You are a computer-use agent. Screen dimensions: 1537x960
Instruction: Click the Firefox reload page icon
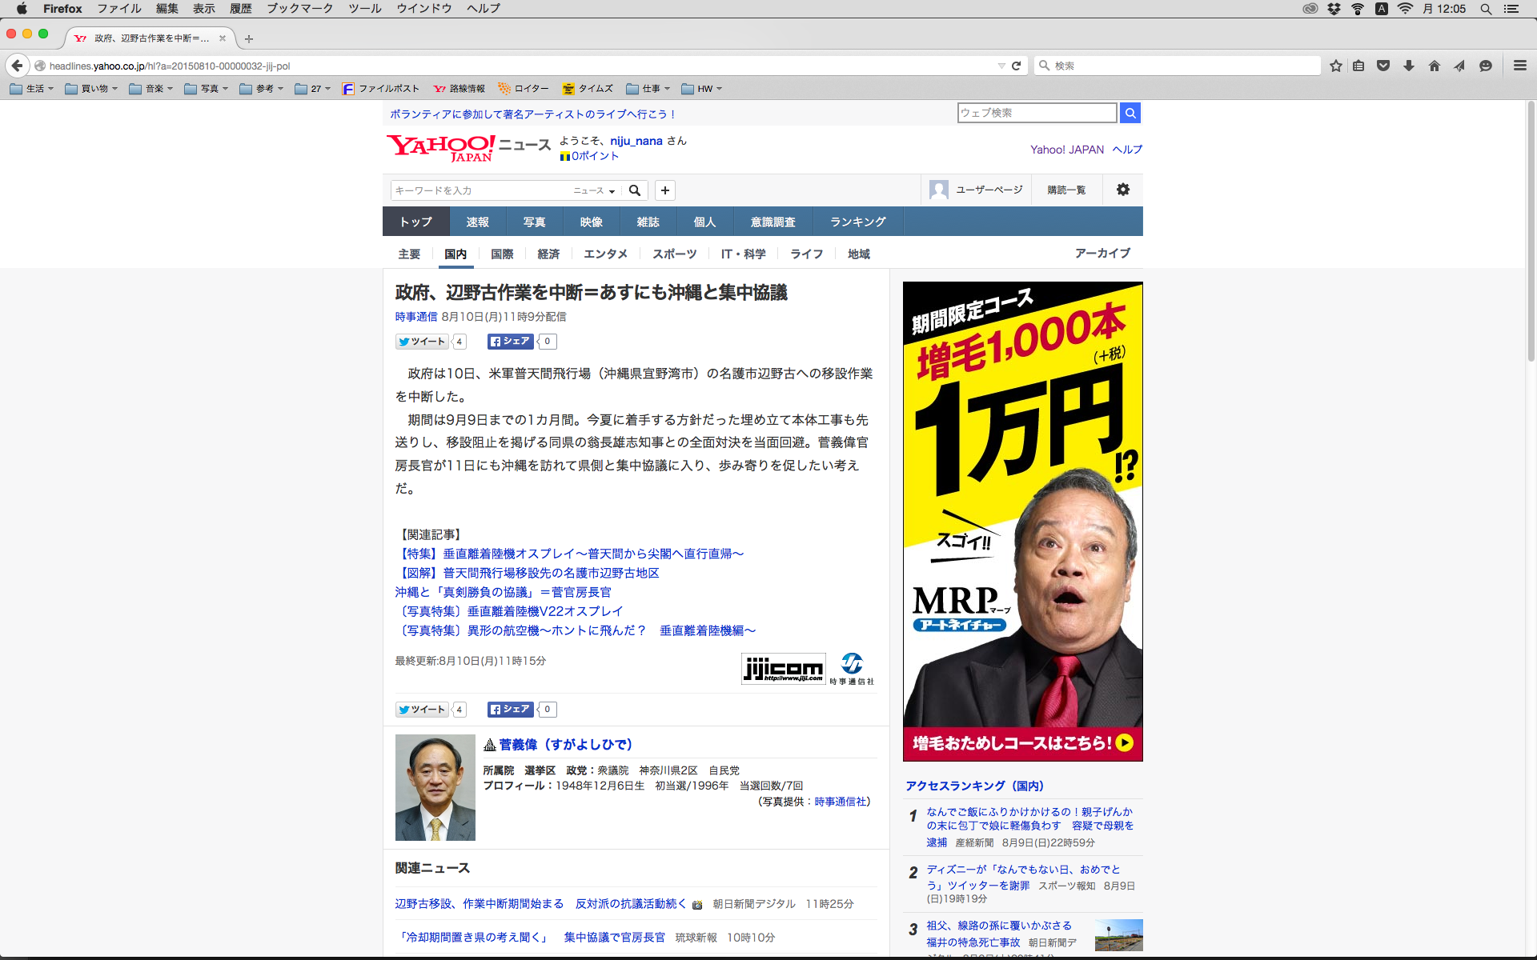coord(1016,66)
